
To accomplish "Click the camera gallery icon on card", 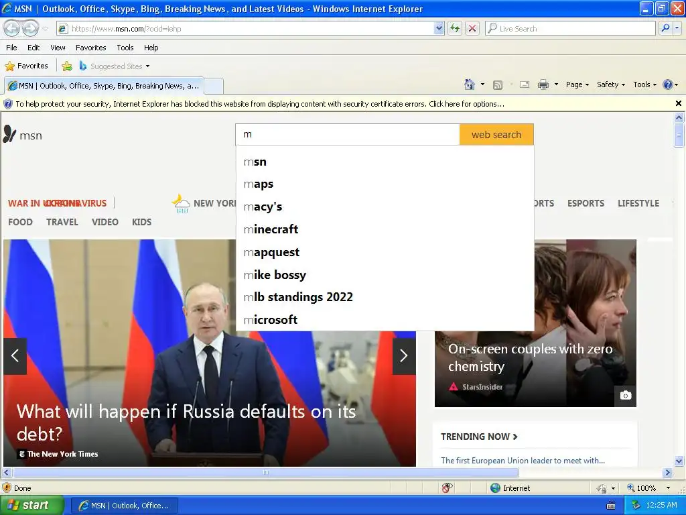I will (626, 396).
